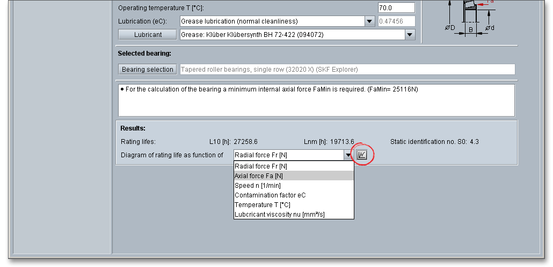553x267 pixels.
Task: Click the rating life diagram plot icon
Action: pyautogui.click(x=362, y=155)
